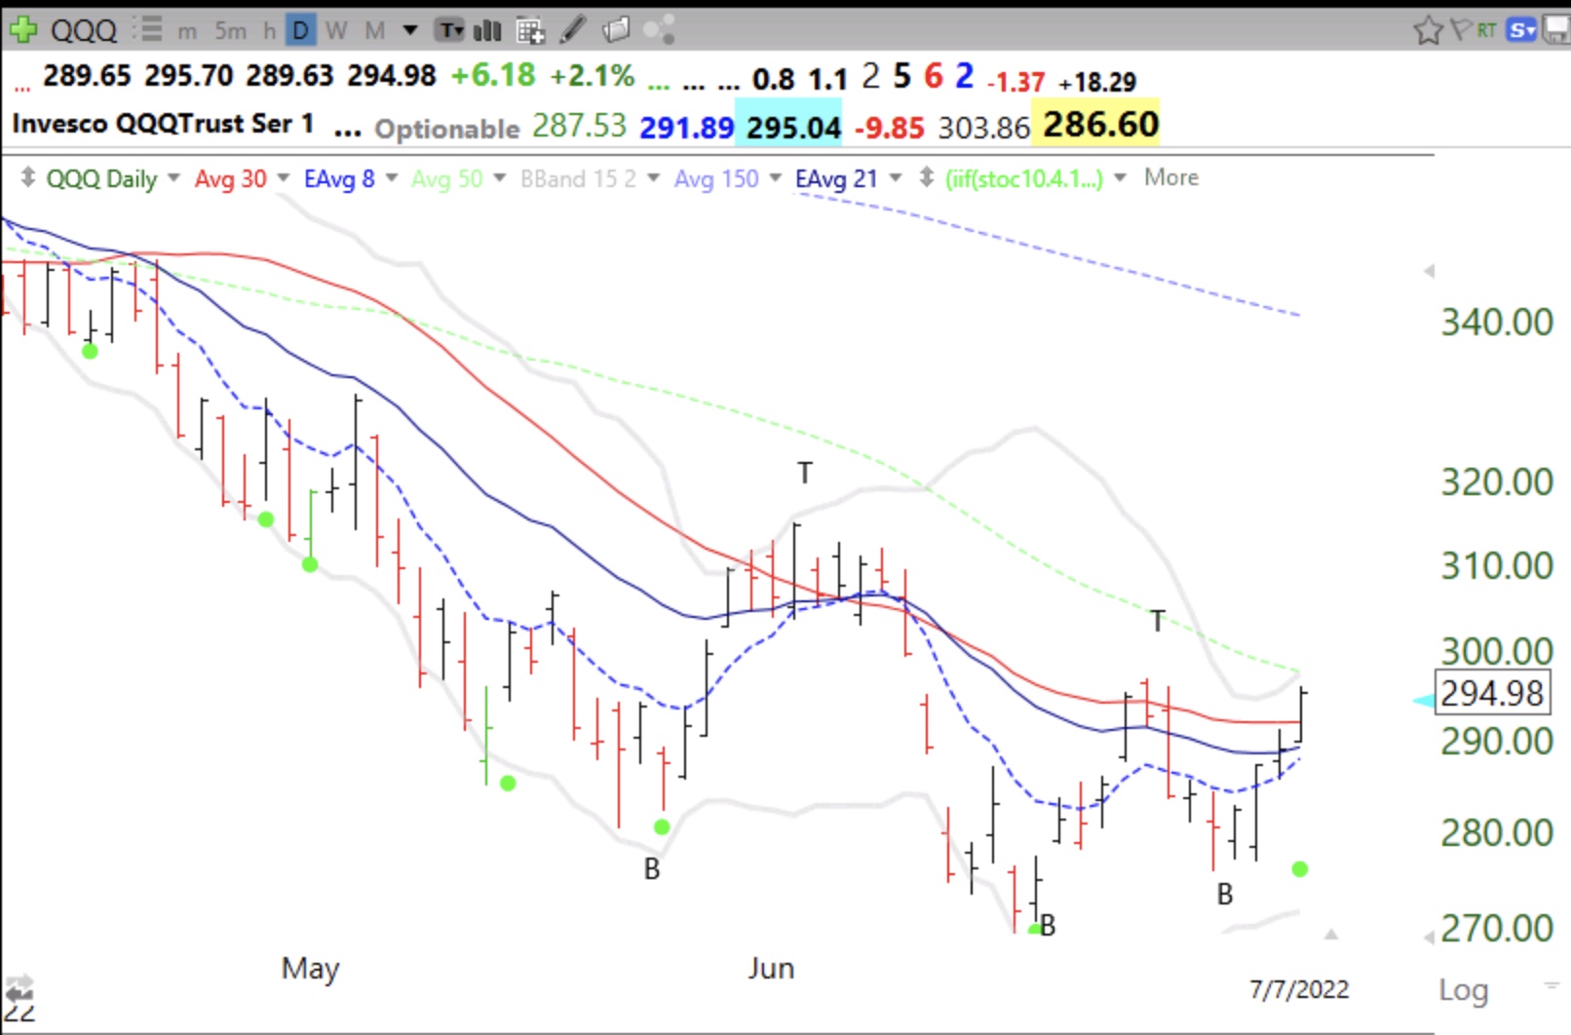Click the 'Invesco QQQTrust Ser 1' name
The height and width of the screenshot is (1035, 1571).
[163, 124]
